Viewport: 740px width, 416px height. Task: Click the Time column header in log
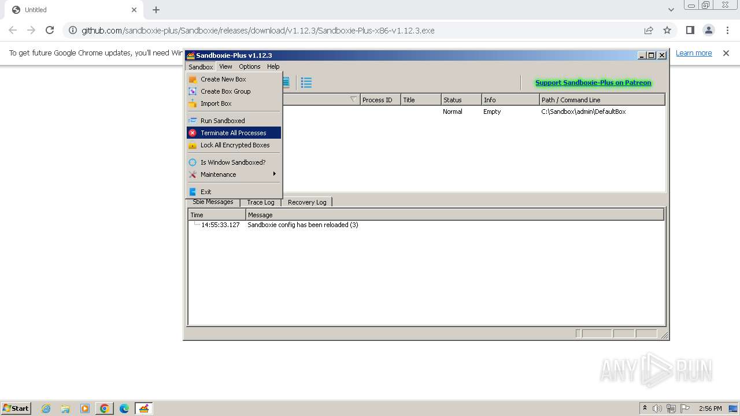(217, 215)
